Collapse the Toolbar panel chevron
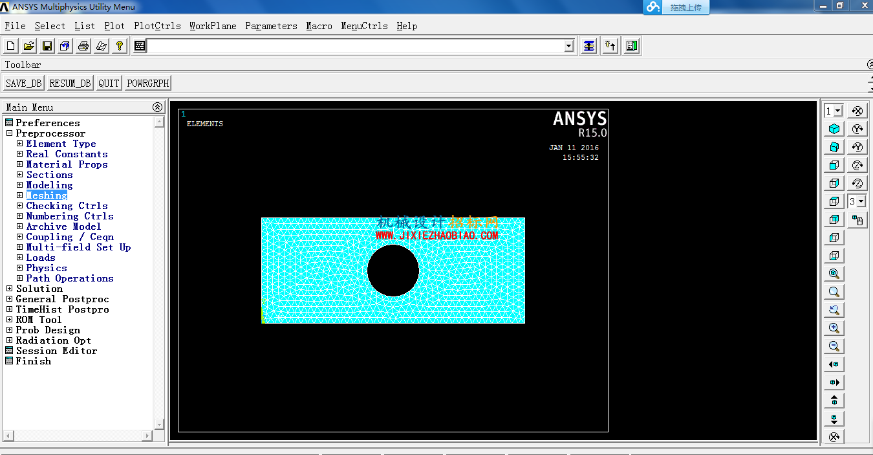This screenshot has height=455, width=873. click(870, 65)
